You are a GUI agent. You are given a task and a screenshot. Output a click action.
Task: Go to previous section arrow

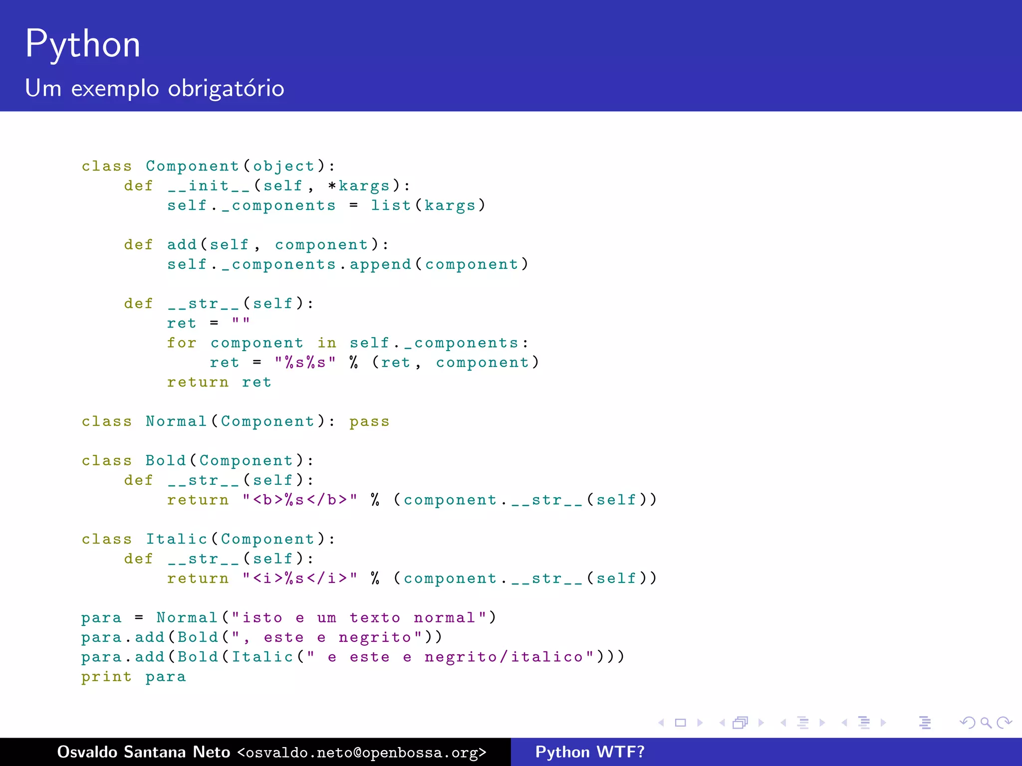844,723
